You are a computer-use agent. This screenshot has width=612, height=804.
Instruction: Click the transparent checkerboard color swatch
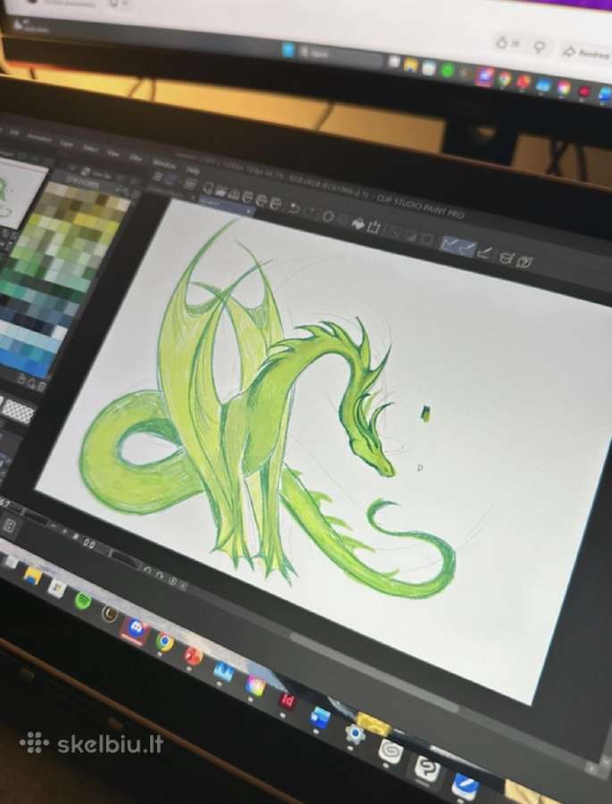click(x=18, y=411)
